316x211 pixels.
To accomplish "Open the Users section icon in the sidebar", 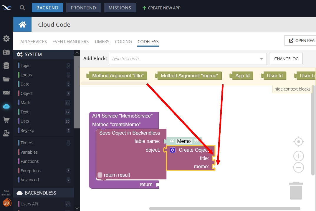I will [6, 52].
